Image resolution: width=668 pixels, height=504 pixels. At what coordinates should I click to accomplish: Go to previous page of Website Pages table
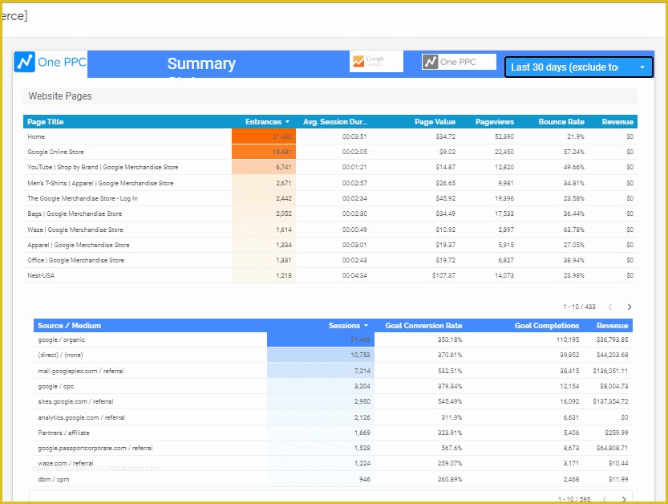pos(610,307)
